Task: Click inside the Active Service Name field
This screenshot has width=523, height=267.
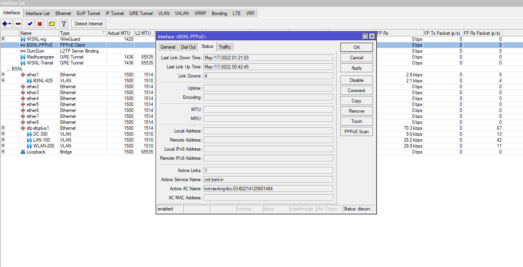Action: click(x=268, y=179)
